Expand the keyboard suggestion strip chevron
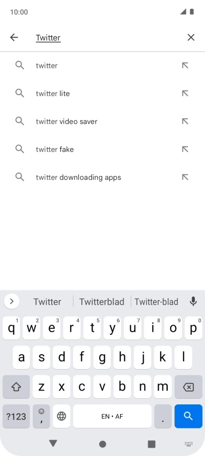This screenshot has width=205, height=456. 12,301
